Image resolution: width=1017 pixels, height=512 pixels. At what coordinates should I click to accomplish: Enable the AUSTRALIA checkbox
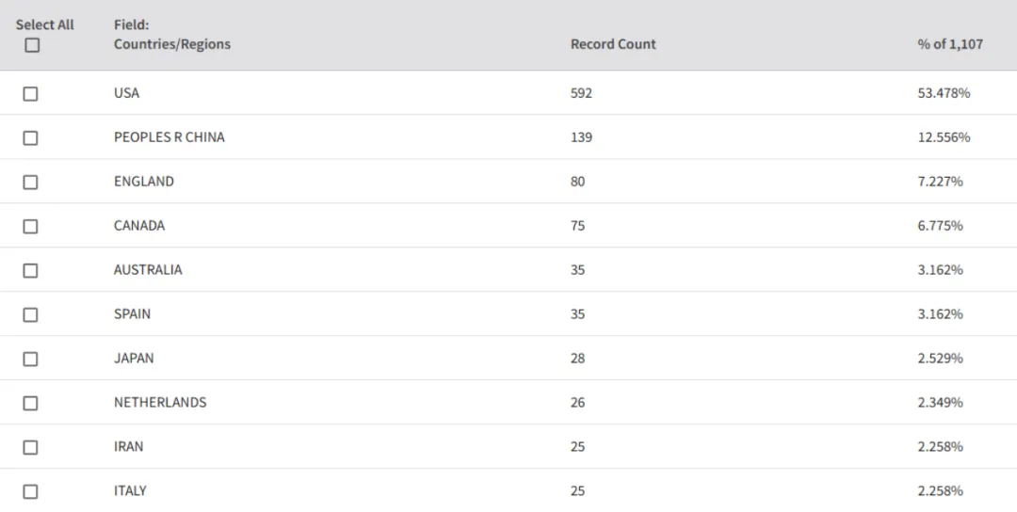(x=30, y=270)
